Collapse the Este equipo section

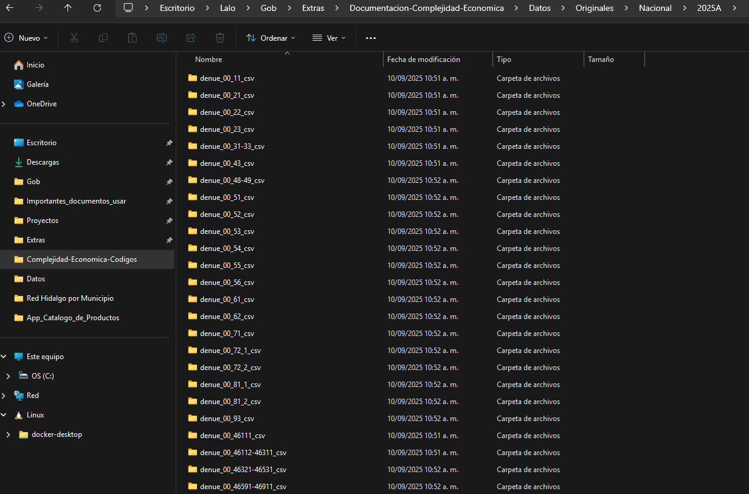coord(4,357)
